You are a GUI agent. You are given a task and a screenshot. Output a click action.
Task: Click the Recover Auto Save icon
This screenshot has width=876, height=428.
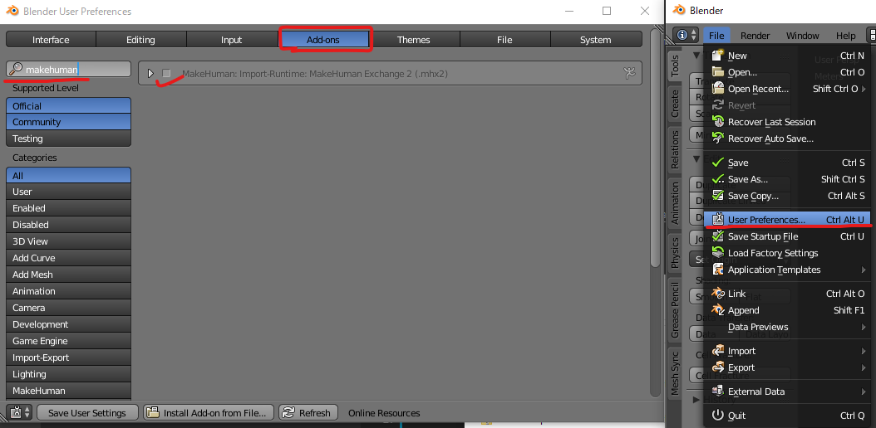click(x=718, y=139)
